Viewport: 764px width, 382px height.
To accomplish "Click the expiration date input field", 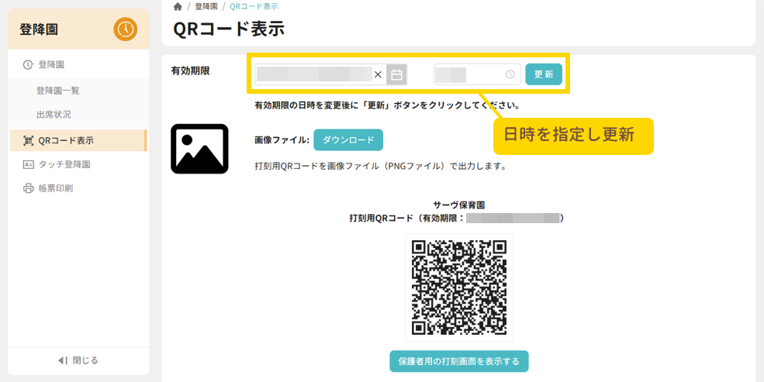I will (x=314, y=74).
